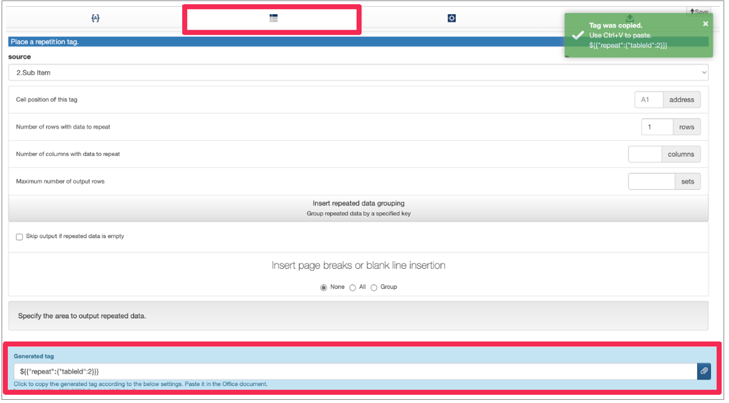Expand 'Insert repeated data grouping' section
The width and height of the screenshot is (729, 403).
click(358, 208)
